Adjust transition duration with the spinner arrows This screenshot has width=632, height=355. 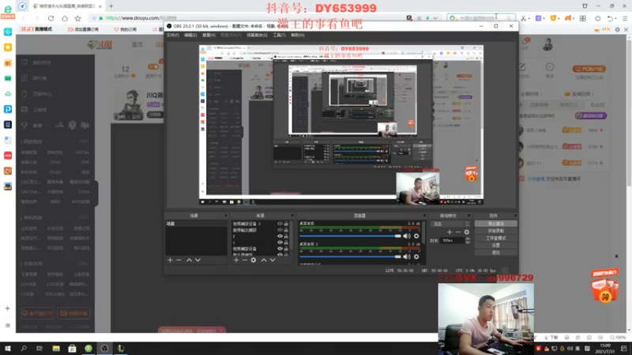coord(468,241)
